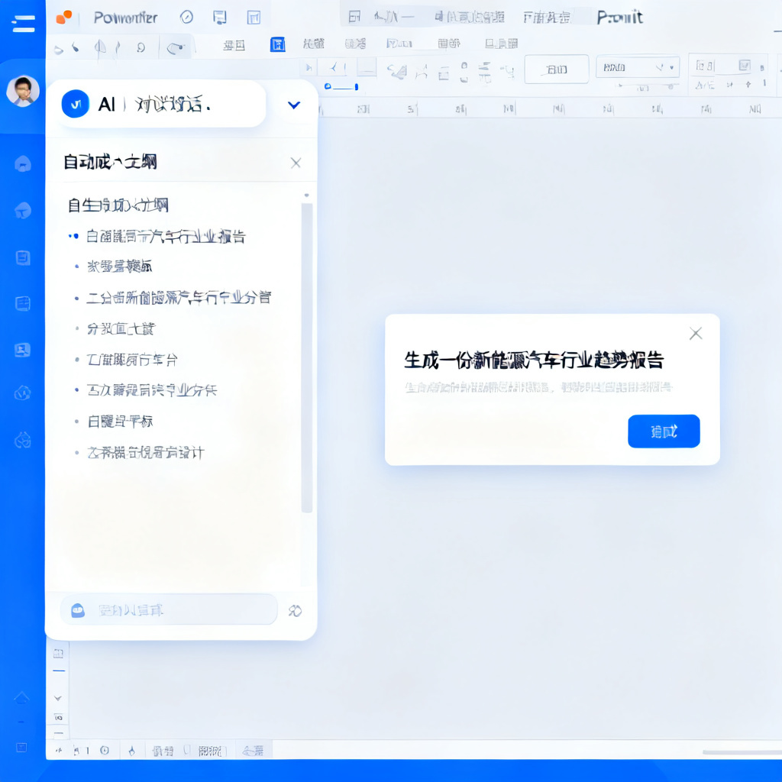Screen dimensions: 782x782
Task: Click the blue confirm button in the dialog
Action: (x=664, y=431)
